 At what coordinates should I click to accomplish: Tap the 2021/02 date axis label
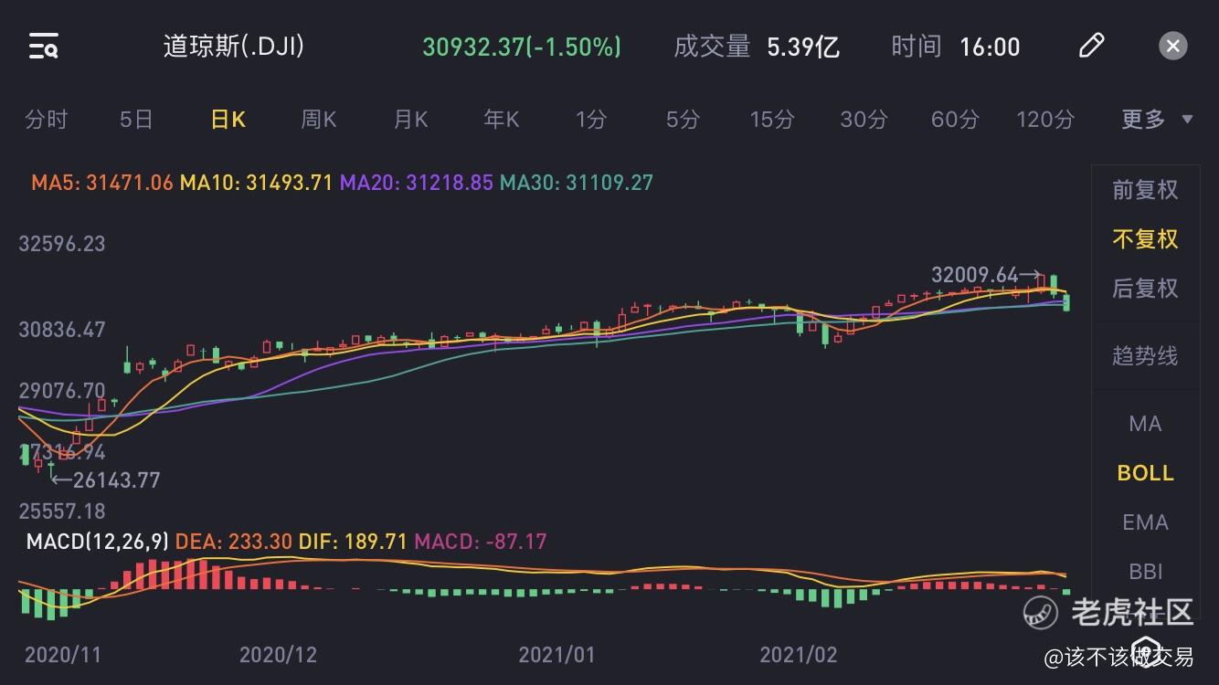799,655
